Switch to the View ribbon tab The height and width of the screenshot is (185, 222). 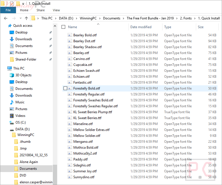click(56, 10)
